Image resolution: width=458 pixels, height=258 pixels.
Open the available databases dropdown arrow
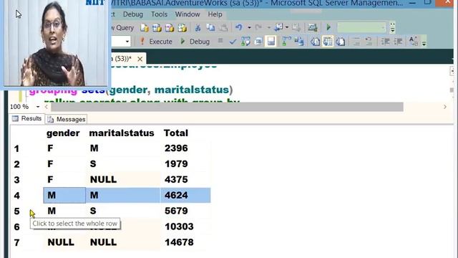tap(127, 42)
